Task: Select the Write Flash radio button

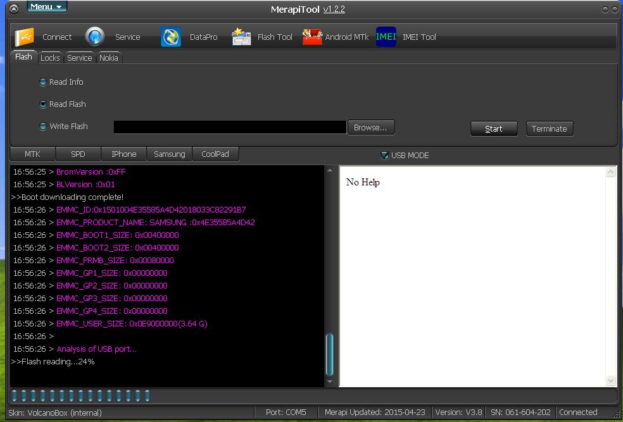Action: pos(43,127)
